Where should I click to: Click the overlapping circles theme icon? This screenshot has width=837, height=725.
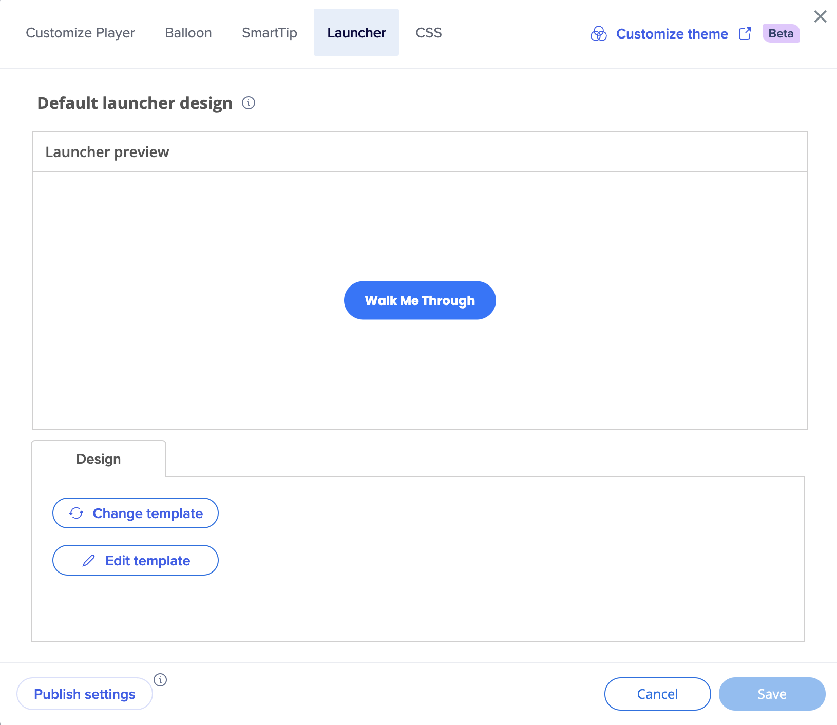[598, 34]
